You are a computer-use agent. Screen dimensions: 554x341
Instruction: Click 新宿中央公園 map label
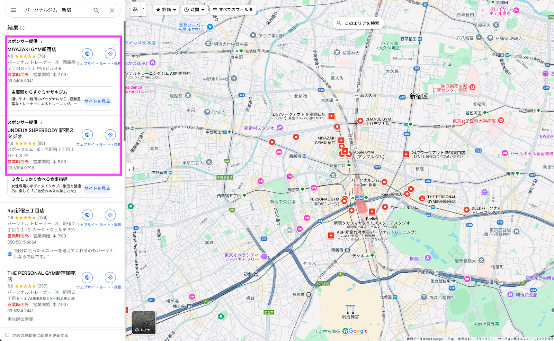pos(283,202)
